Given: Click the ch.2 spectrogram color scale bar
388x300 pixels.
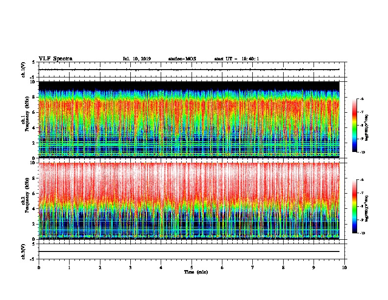Looking at the screenshot, I should point(354,206).
